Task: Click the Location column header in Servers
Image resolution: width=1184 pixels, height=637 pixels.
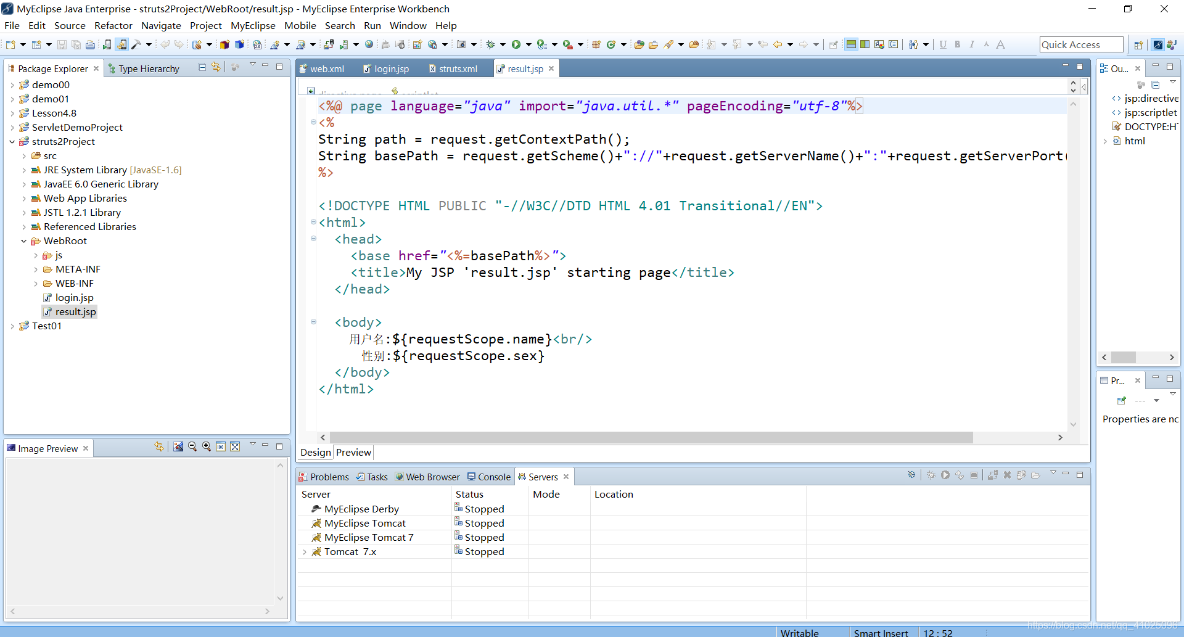Action: point(614,494)
